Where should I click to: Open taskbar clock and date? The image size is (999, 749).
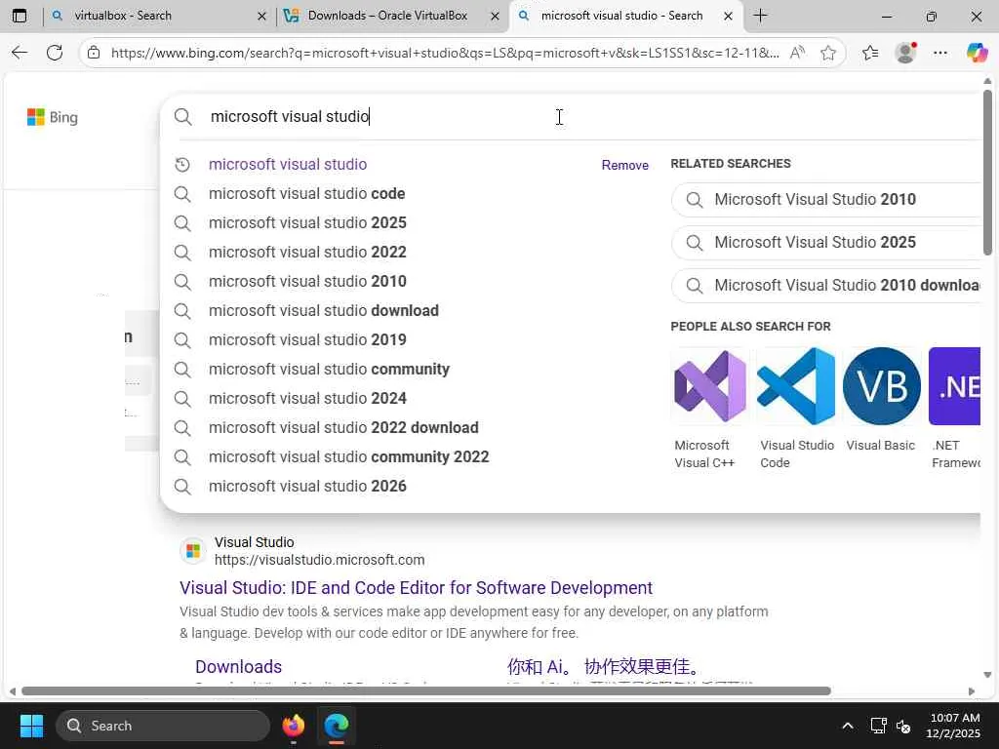pyautogui.click(x=954, y=726)
